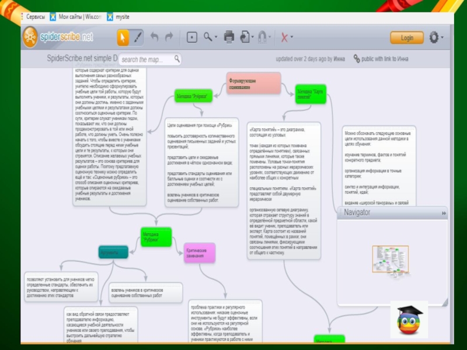Click the undo arrow
Screen dimensions: 467x350
pos(154,37)
